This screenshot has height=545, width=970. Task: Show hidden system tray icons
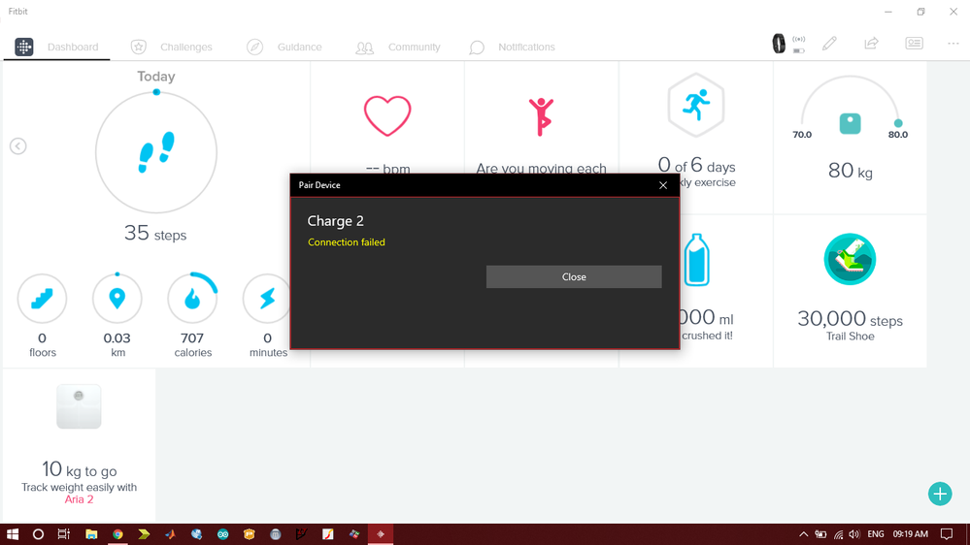point(803,534)
